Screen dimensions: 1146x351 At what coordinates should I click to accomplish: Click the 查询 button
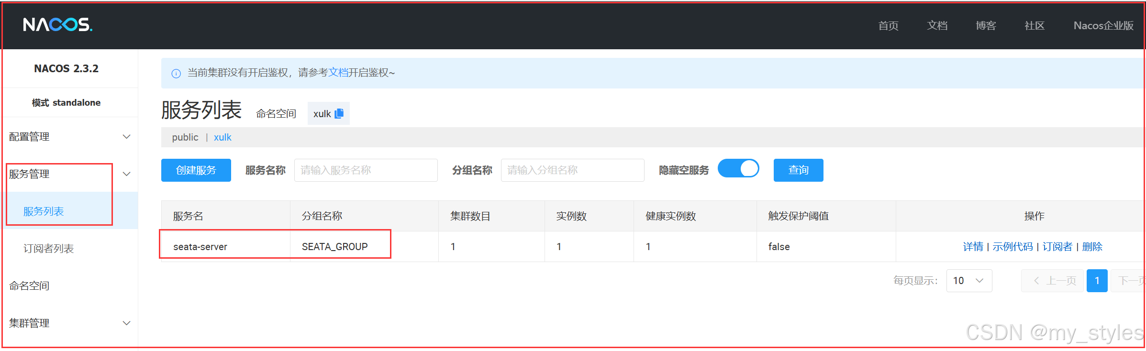[799, 170]
